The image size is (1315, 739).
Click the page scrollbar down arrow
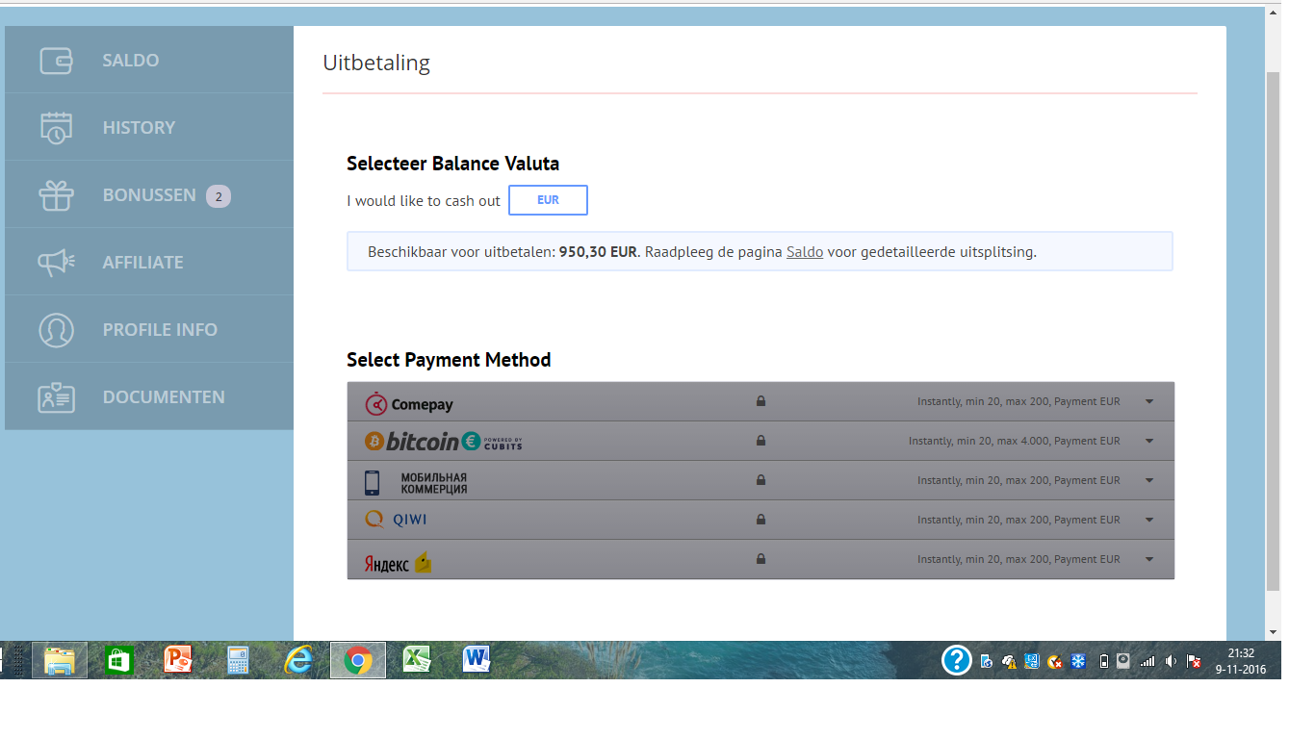click(x=1273, y=632)
